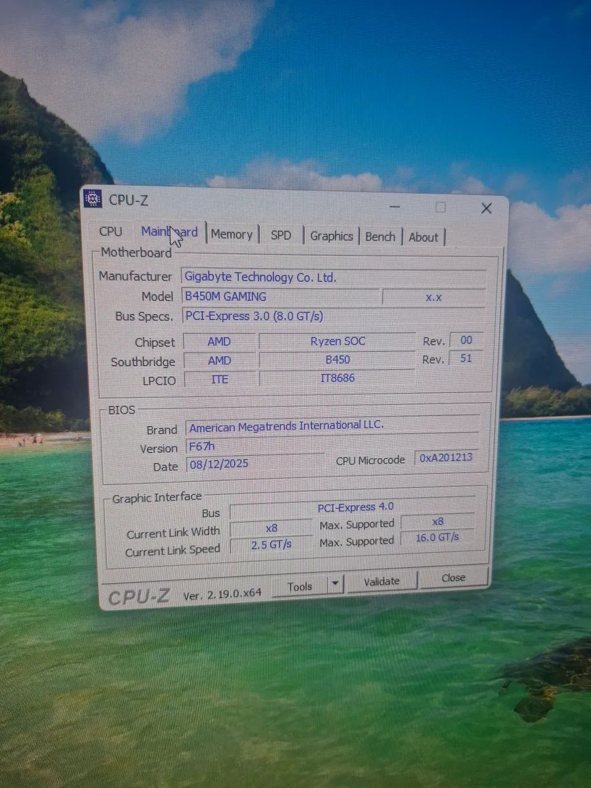Click the Southbridge vendor AMD field
Screen dimensions: 591x788
click(219, 361)
